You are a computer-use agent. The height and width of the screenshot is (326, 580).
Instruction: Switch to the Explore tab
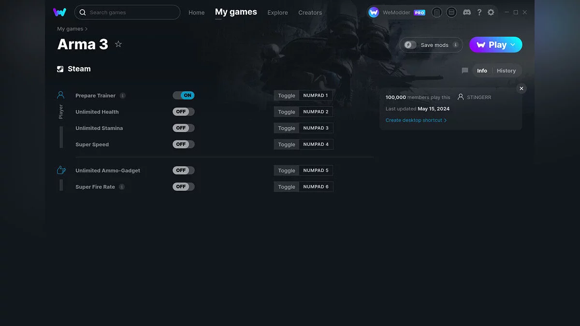coord(277,13)
